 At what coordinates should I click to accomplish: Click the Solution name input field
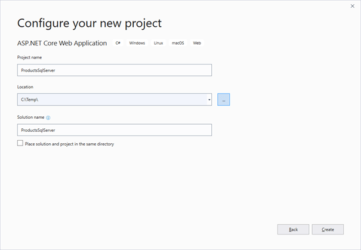115,130
